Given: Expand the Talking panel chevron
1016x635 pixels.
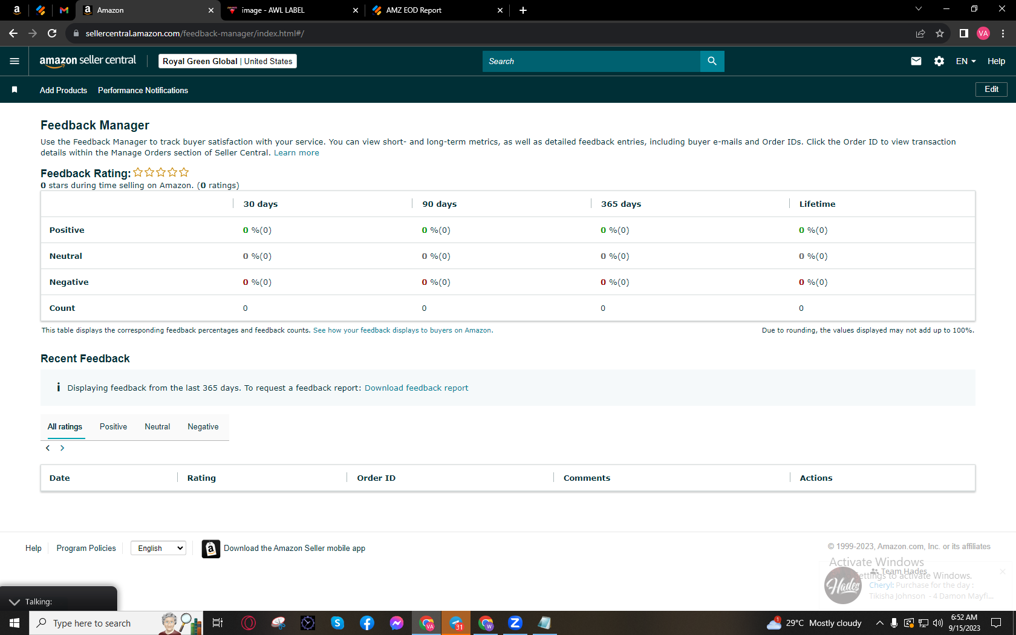Looking at the screenshot, I should pyautogui.click(x=15, y=602).
